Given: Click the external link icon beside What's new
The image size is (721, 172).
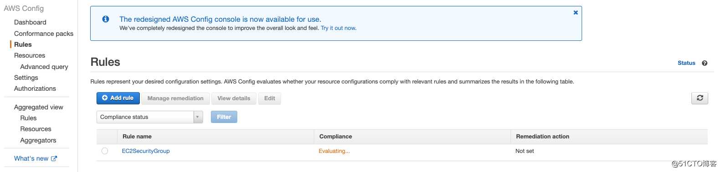Looking at the screenshot, I should [54, 158].
